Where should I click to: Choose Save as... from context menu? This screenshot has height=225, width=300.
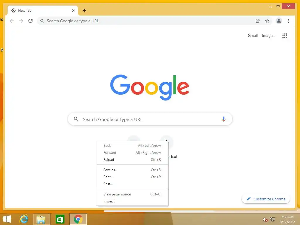point(132,170)
